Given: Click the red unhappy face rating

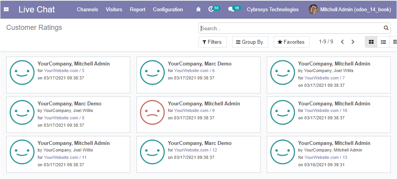Looking at the screenshot, I should [152, 112].
